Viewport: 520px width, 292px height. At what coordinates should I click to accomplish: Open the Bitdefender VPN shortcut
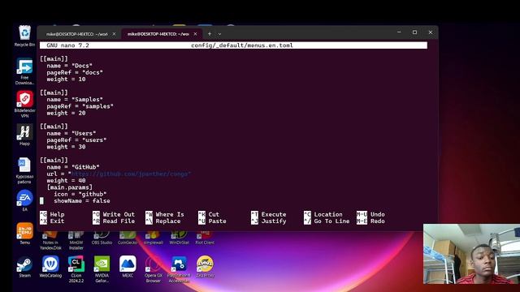click(24, 105)
